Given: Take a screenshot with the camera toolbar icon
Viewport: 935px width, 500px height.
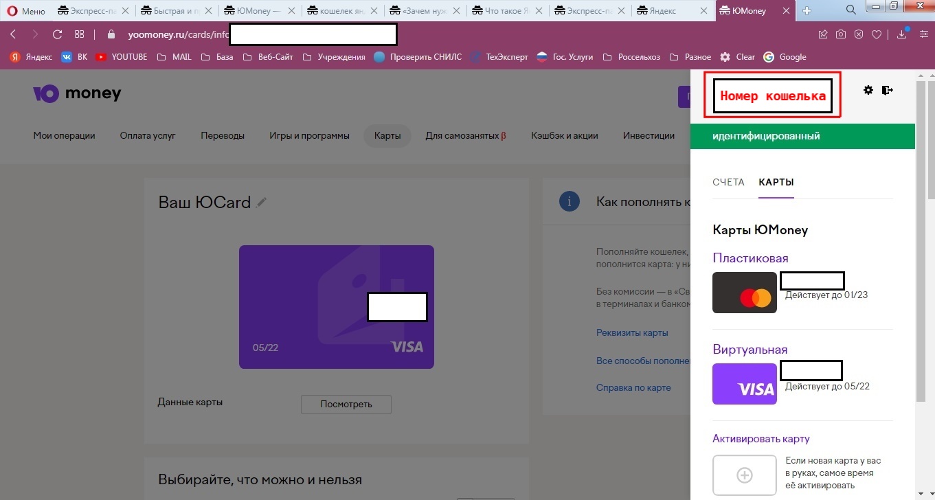Looking at the screenshot, I should click(x=840, y=33).
